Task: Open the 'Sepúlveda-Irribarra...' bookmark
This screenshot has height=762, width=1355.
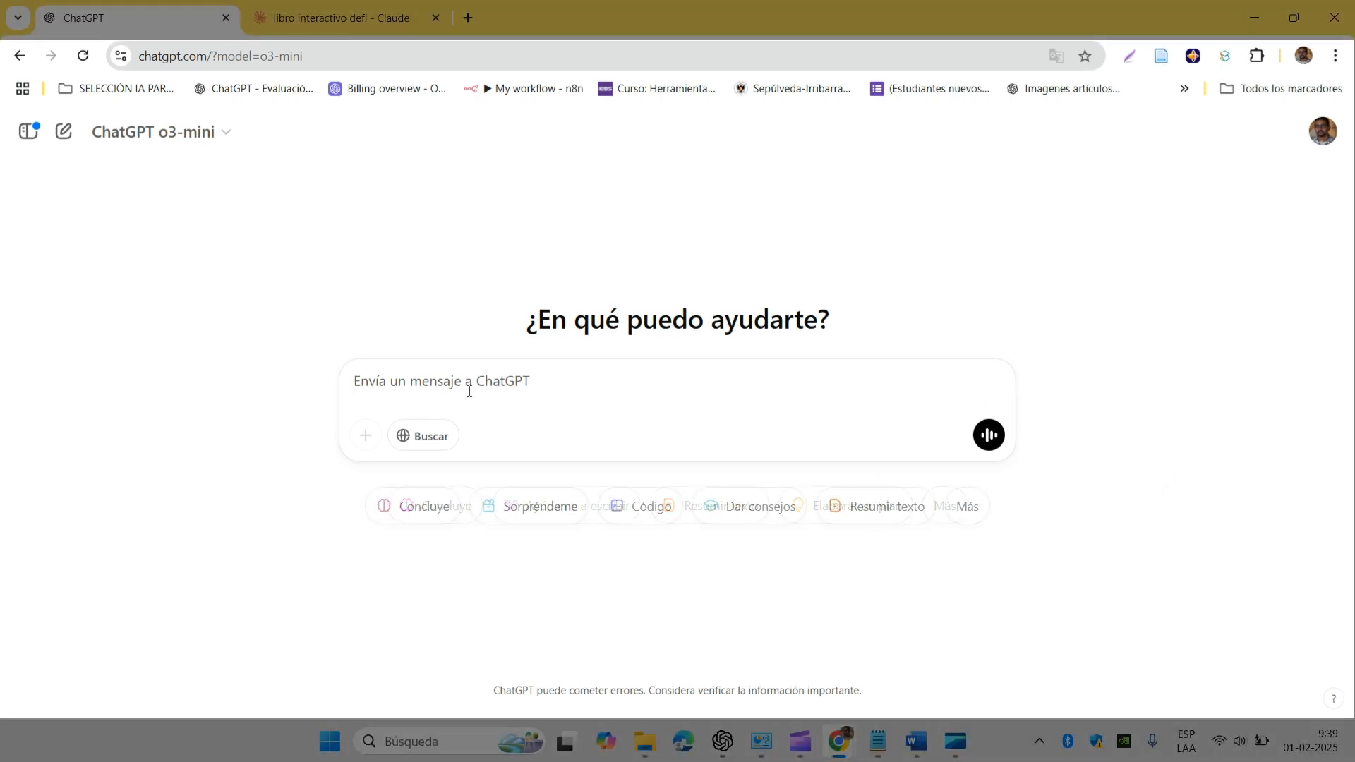Action: pos(793,89)
